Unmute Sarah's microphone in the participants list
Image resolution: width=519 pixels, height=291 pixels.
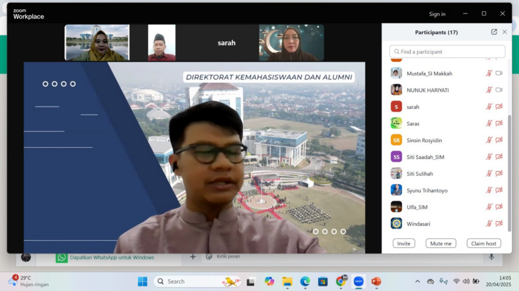pos(489,106)
